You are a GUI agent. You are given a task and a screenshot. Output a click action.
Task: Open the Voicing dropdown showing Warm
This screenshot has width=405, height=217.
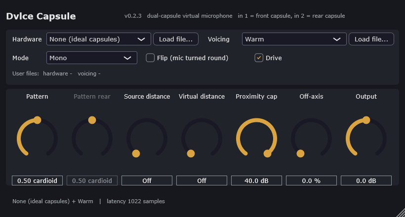pos(294,39)
